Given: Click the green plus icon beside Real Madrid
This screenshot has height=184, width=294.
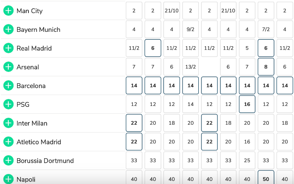Looking at the screenshot, I should pyautogui.click(x=8, y=48).
